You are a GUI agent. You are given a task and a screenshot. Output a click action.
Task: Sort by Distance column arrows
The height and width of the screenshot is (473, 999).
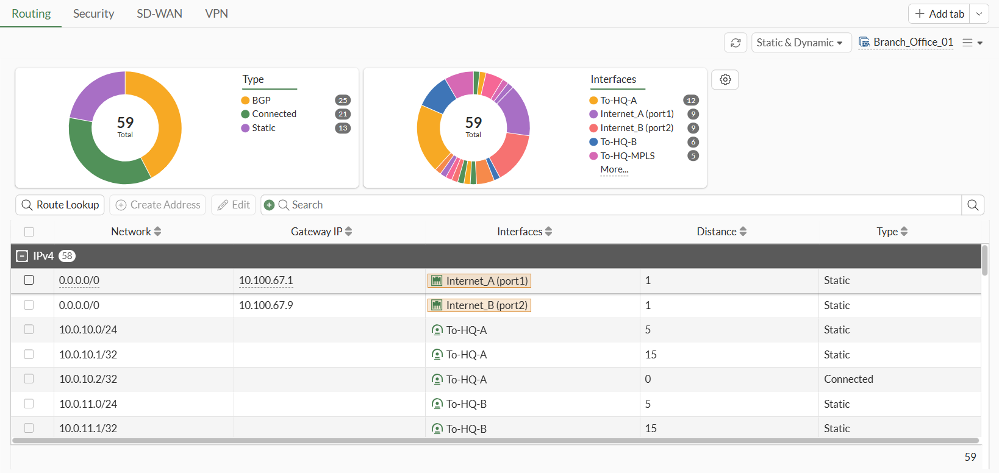(743, 232)
